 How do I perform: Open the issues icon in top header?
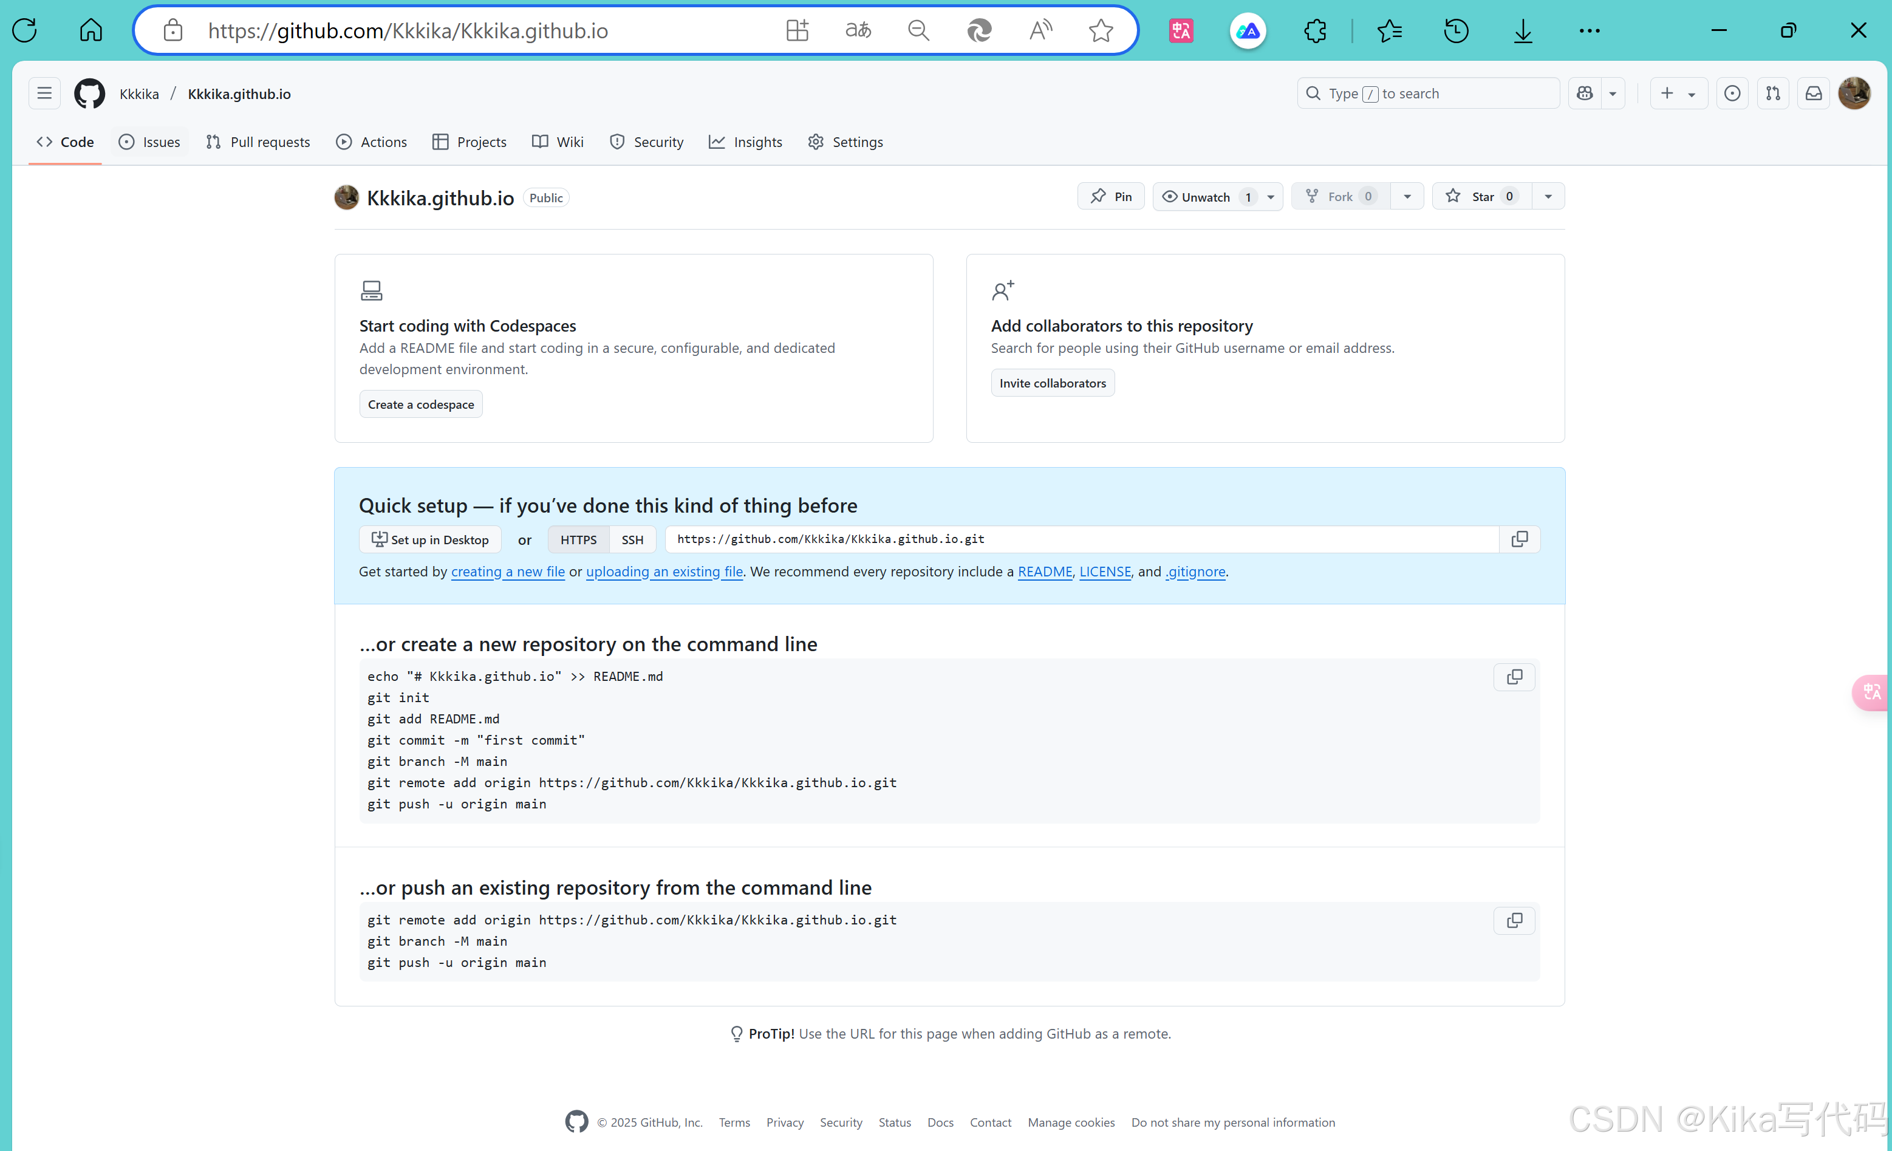(x=1732, y=94)
